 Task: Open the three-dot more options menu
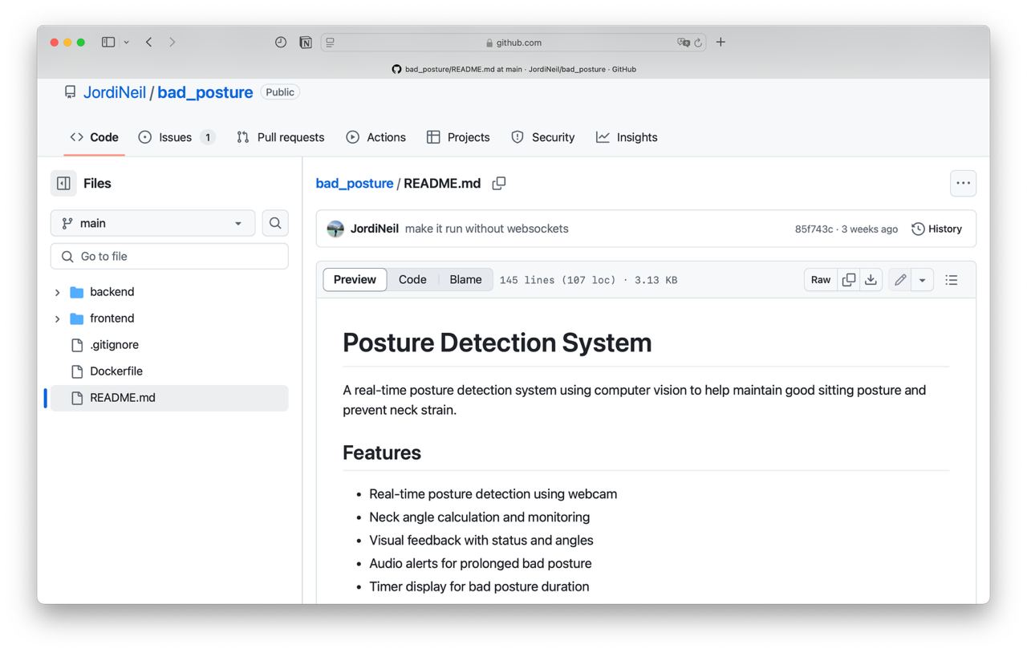point(963,184)
